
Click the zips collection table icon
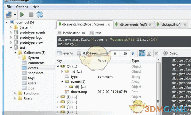coord(24,88)
